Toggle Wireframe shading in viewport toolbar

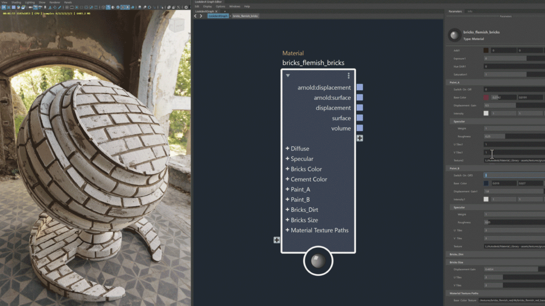coord(103,7)
